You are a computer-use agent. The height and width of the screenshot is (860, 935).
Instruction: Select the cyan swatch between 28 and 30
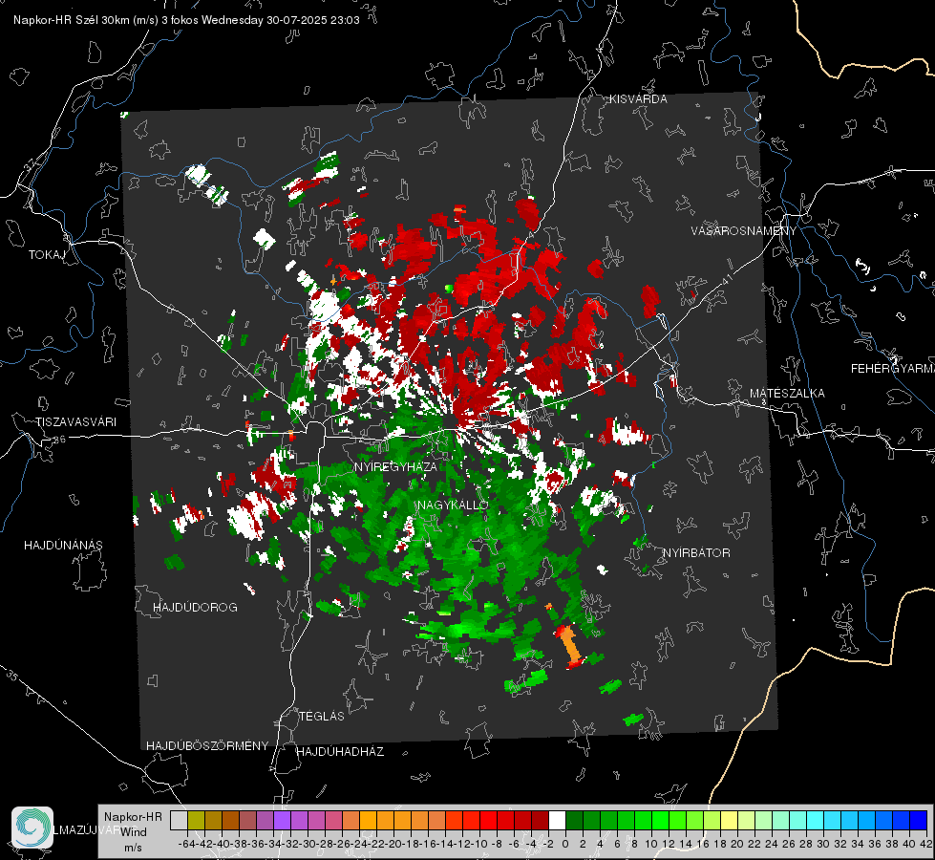click(816, 821)
